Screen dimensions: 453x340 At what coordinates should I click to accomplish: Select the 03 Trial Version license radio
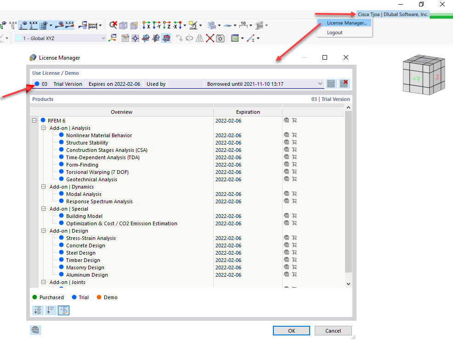(x=37, y=84)
